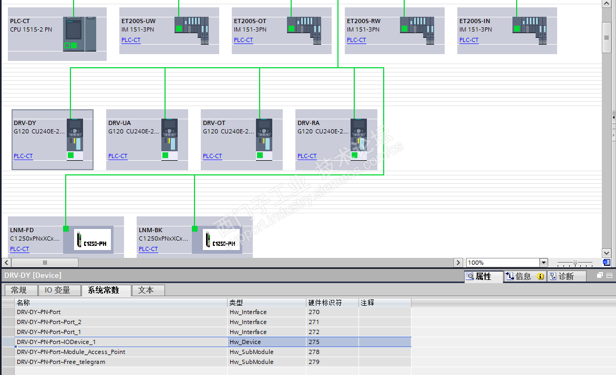Image resolution: width=616 pixels, height=375 pixels.
Task: Select row DRV-DY~PN-Port~Port_2
Action: 206,322
